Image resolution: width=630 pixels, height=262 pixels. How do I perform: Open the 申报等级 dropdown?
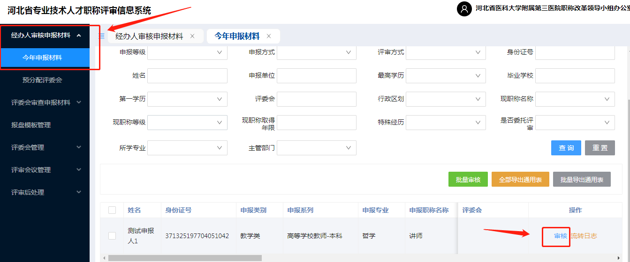pos(187,52)
